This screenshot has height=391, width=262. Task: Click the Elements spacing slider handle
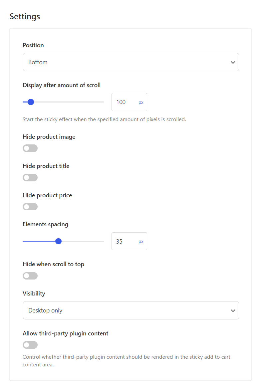coord(58,241)
